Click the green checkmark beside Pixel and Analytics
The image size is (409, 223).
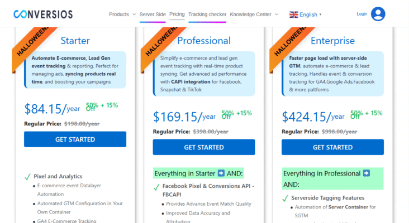[x=27, y=176]
